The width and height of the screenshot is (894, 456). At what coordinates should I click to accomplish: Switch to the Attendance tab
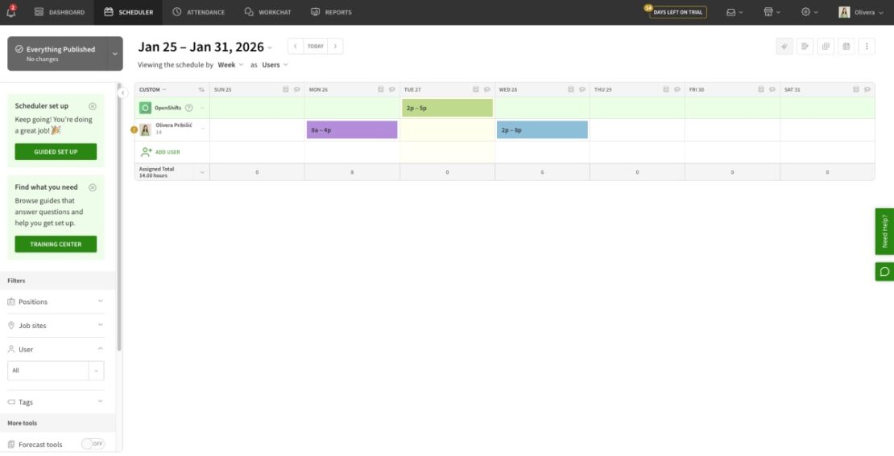pos(198,12)
